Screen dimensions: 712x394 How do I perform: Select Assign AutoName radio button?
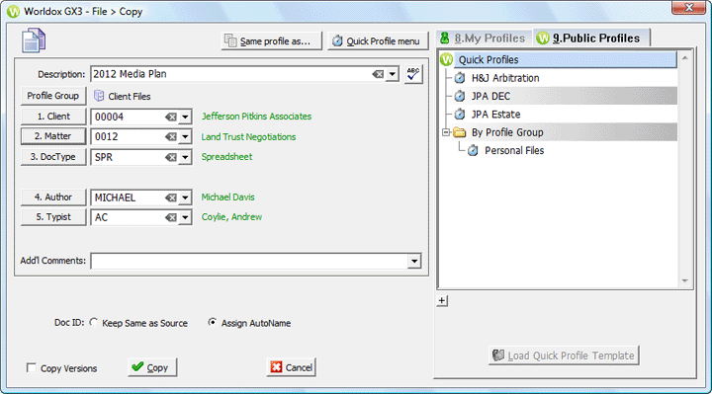tap(212, 322)
